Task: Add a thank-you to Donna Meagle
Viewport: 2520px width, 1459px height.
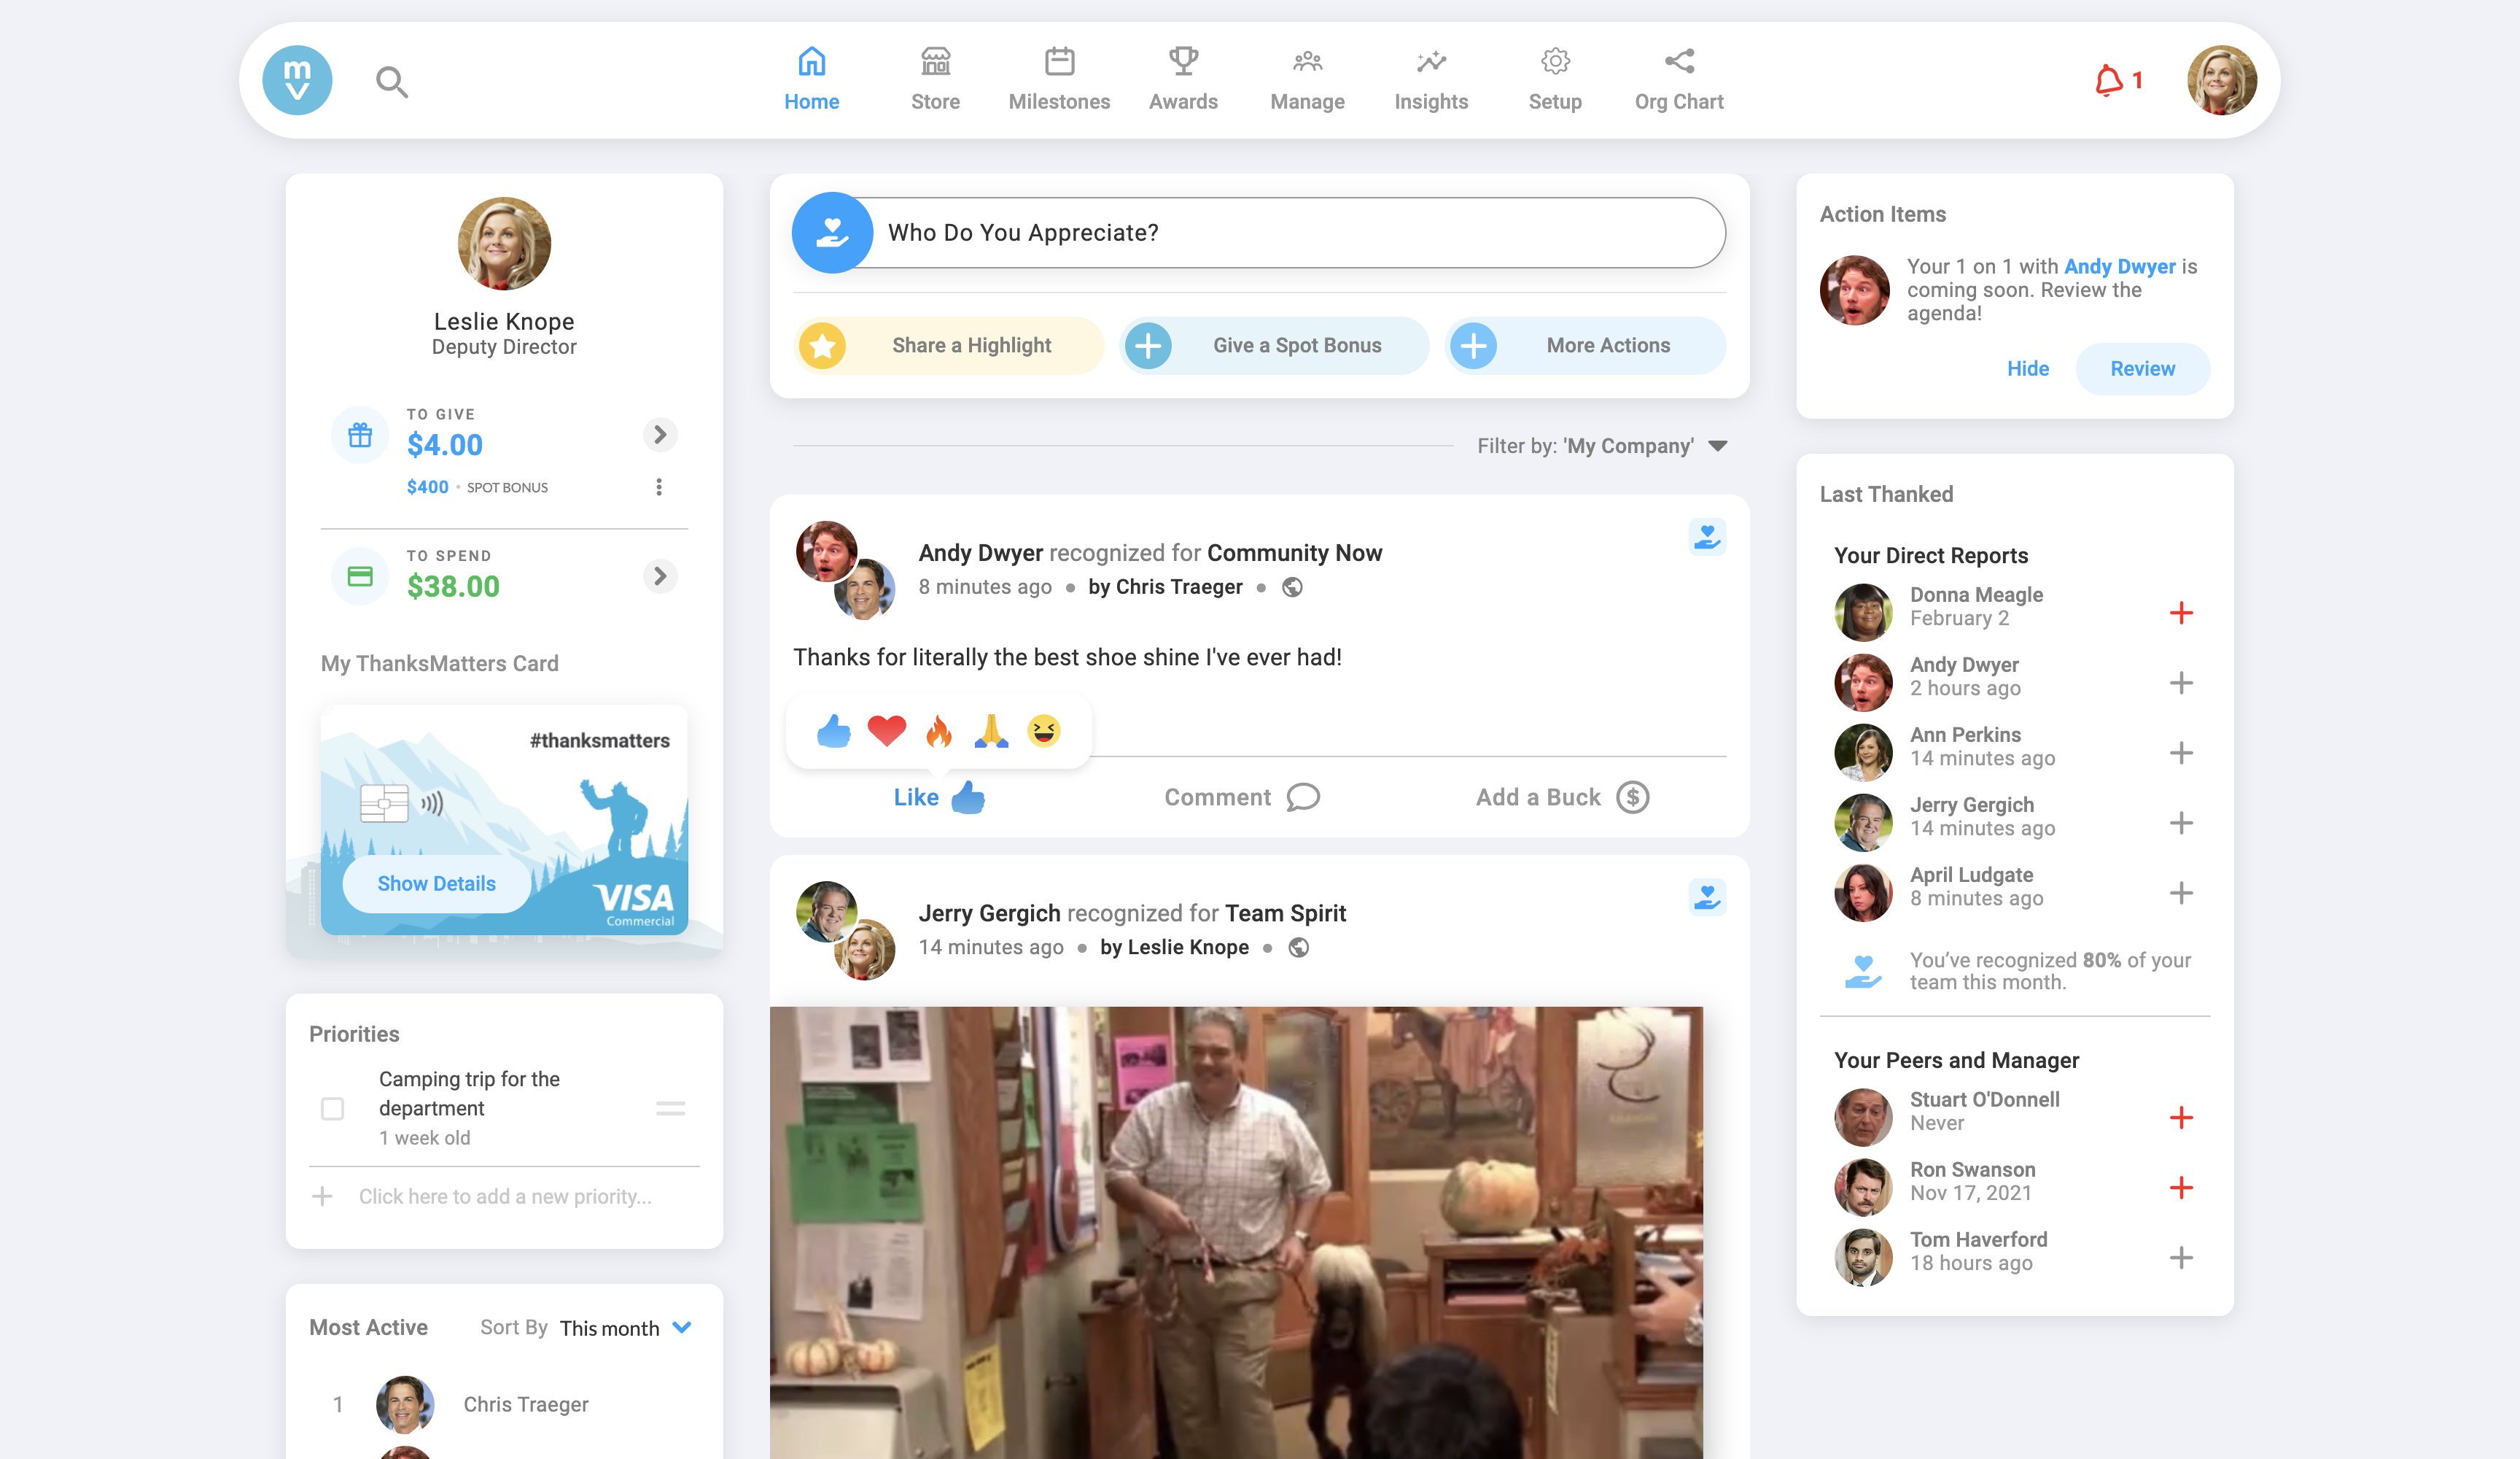Action: point(2183,611)
